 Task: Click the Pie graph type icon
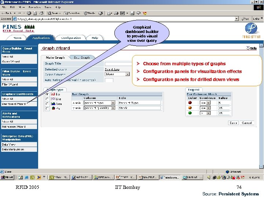[54, 108]
